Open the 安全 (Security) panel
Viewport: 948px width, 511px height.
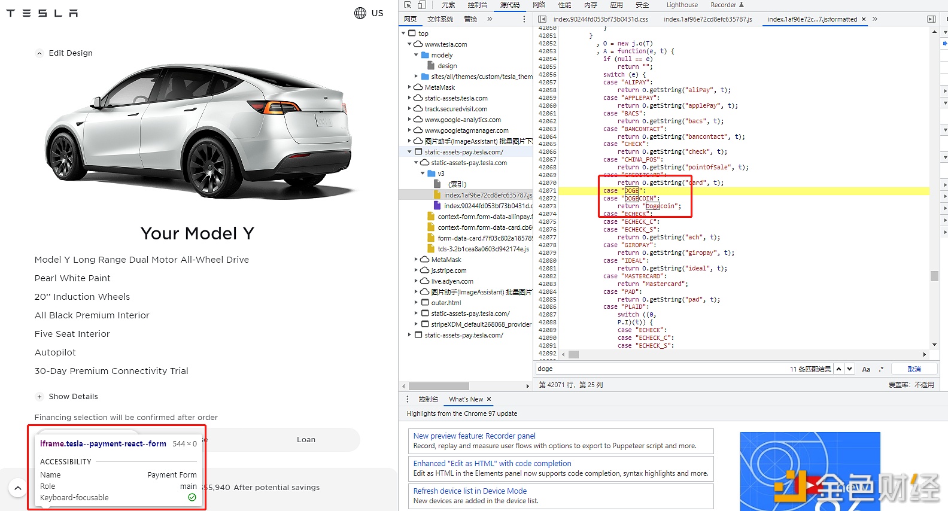(x=642, y=5)
